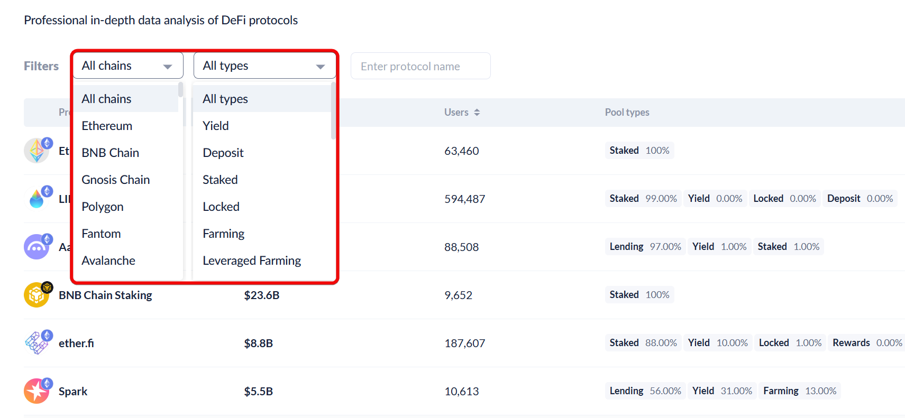Select Staked type from list
Image resolution: width=905 pixels, height=418 pixels.
220,180
